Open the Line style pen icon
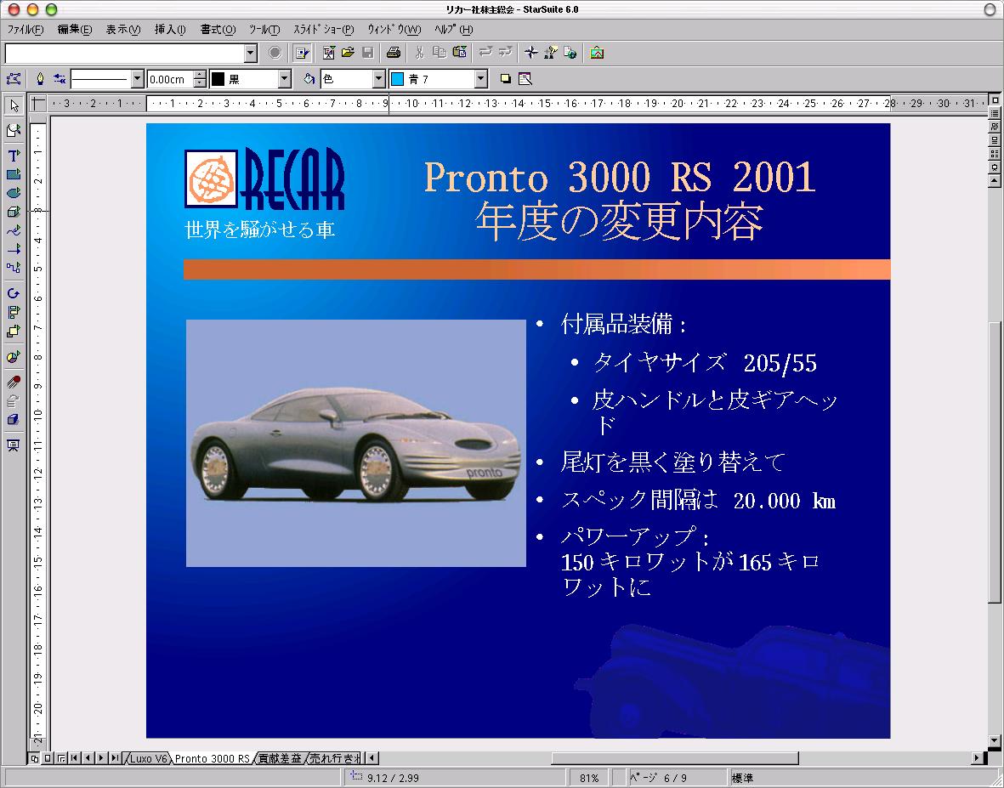The width and height of the screenshot is (1004, 788). 40,79
